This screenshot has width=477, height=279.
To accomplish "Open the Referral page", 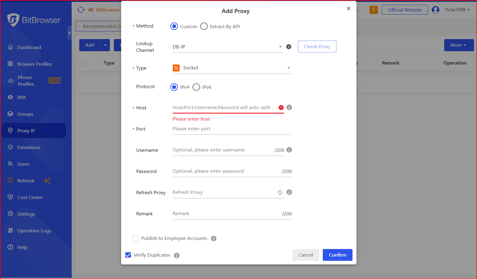I will (26, 181).
